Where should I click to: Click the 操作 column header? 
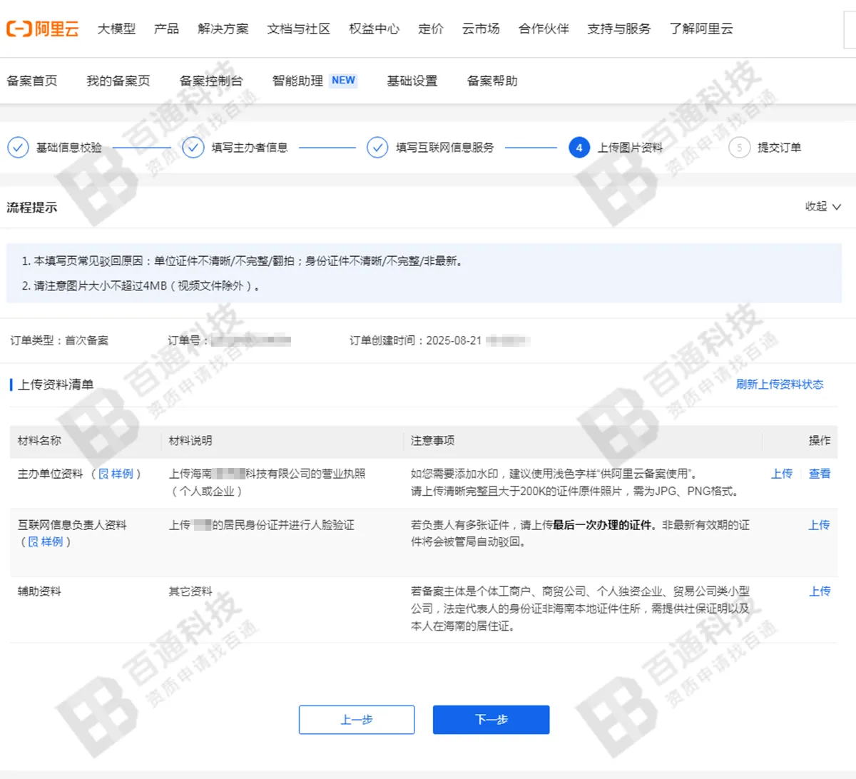click(820, 441)
